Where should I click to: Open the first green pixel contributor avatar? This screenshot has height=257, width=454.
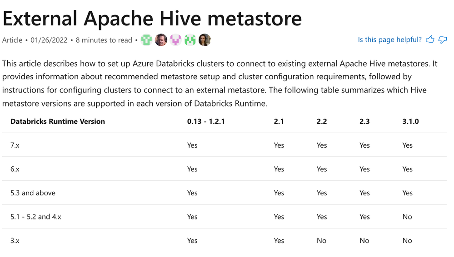pyautogui.click(x=146, y=40)
